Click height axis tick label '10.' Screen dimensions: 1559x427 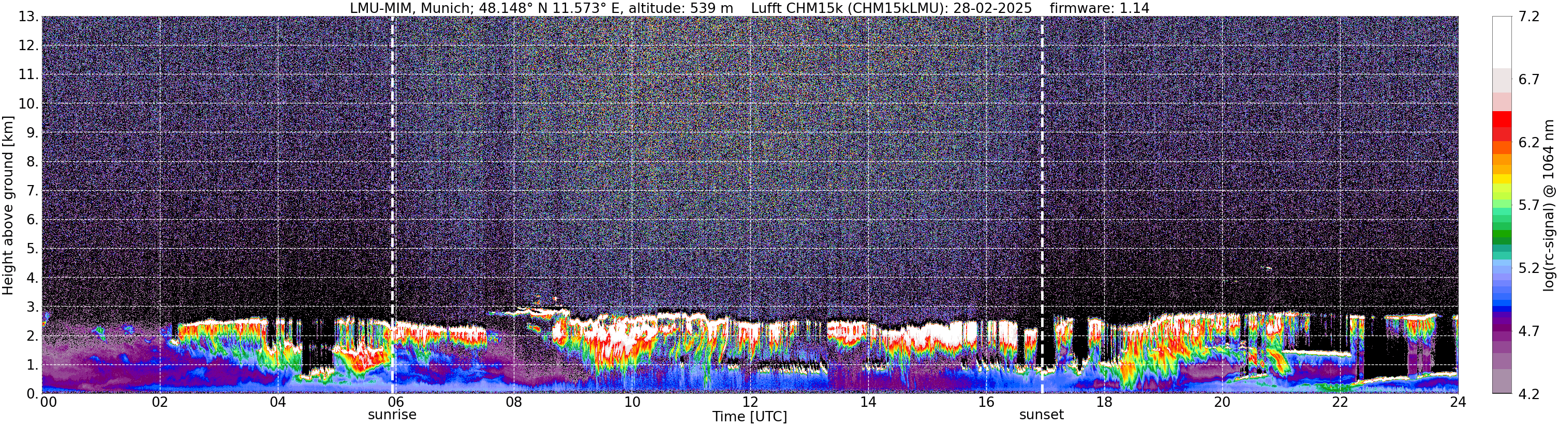click(28, 103)
